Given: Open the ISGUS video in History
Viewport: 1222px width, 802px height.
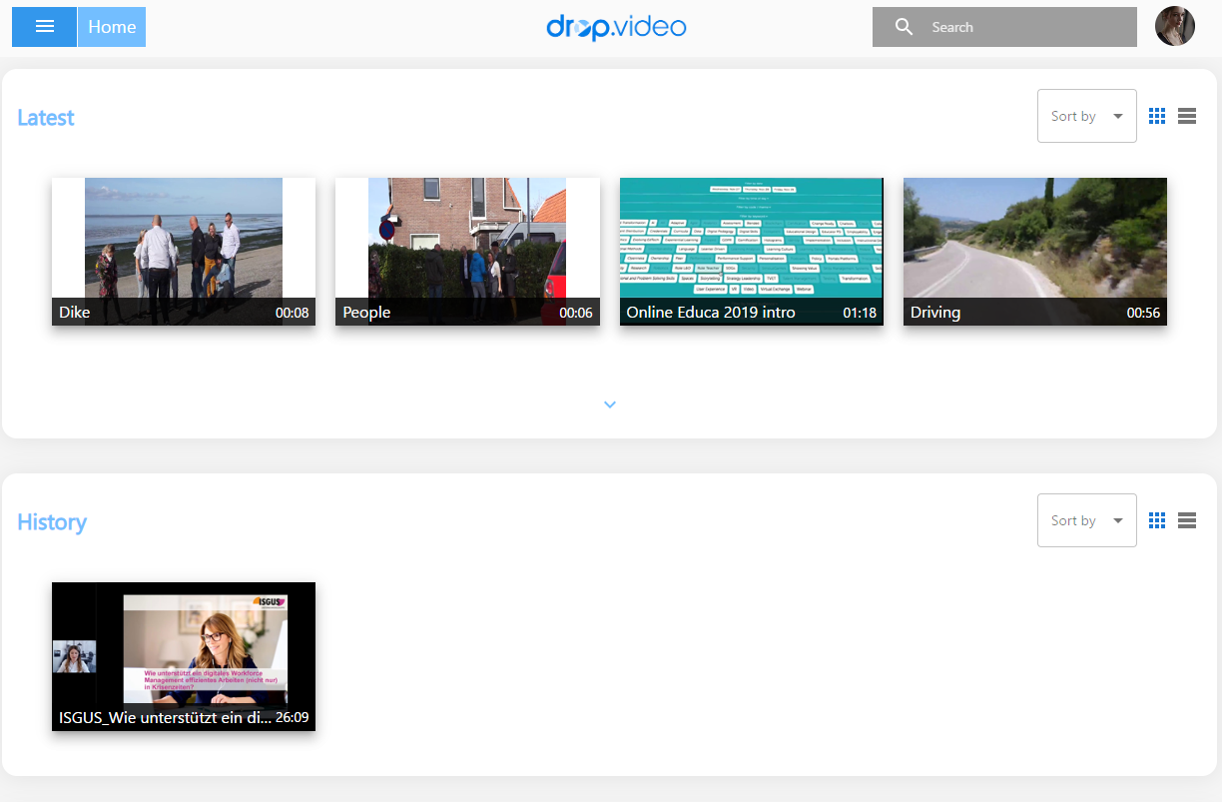Looking at the screenshot, I should [184, 655].
